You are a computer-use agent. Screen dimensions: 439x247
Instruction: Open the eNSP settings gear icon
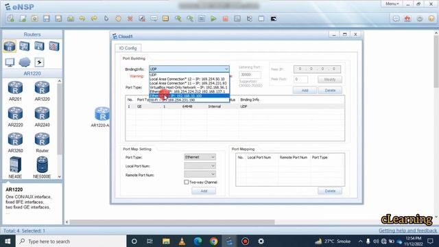[x=420, y=19]
